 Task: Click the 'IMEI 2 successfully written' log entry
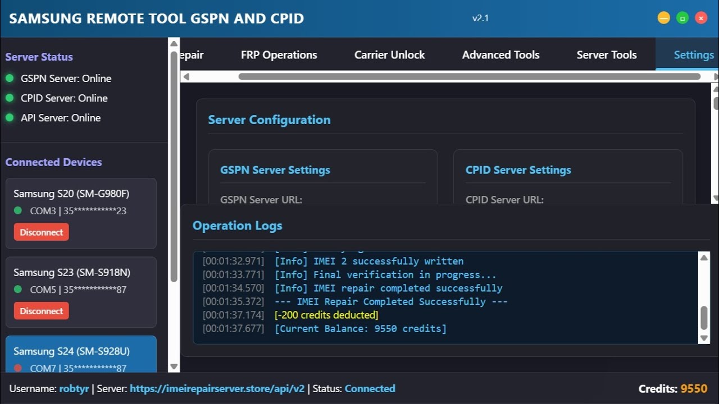click(x=369, y=261)
